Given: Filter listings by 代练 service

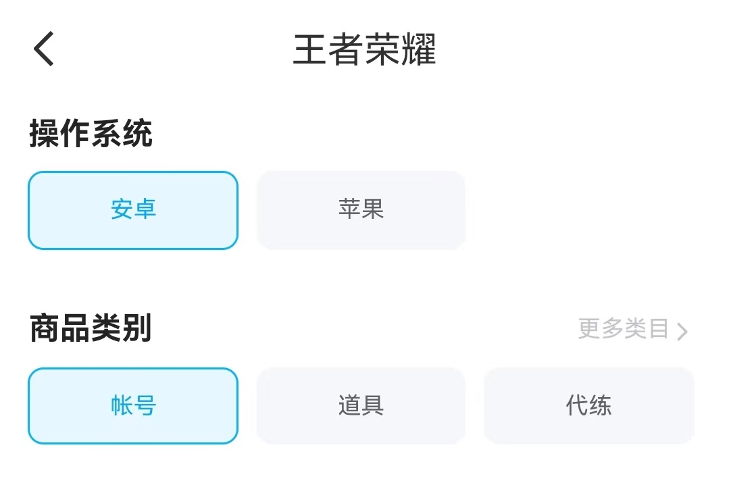Looking at the screenshot, I should click(588, 406).
